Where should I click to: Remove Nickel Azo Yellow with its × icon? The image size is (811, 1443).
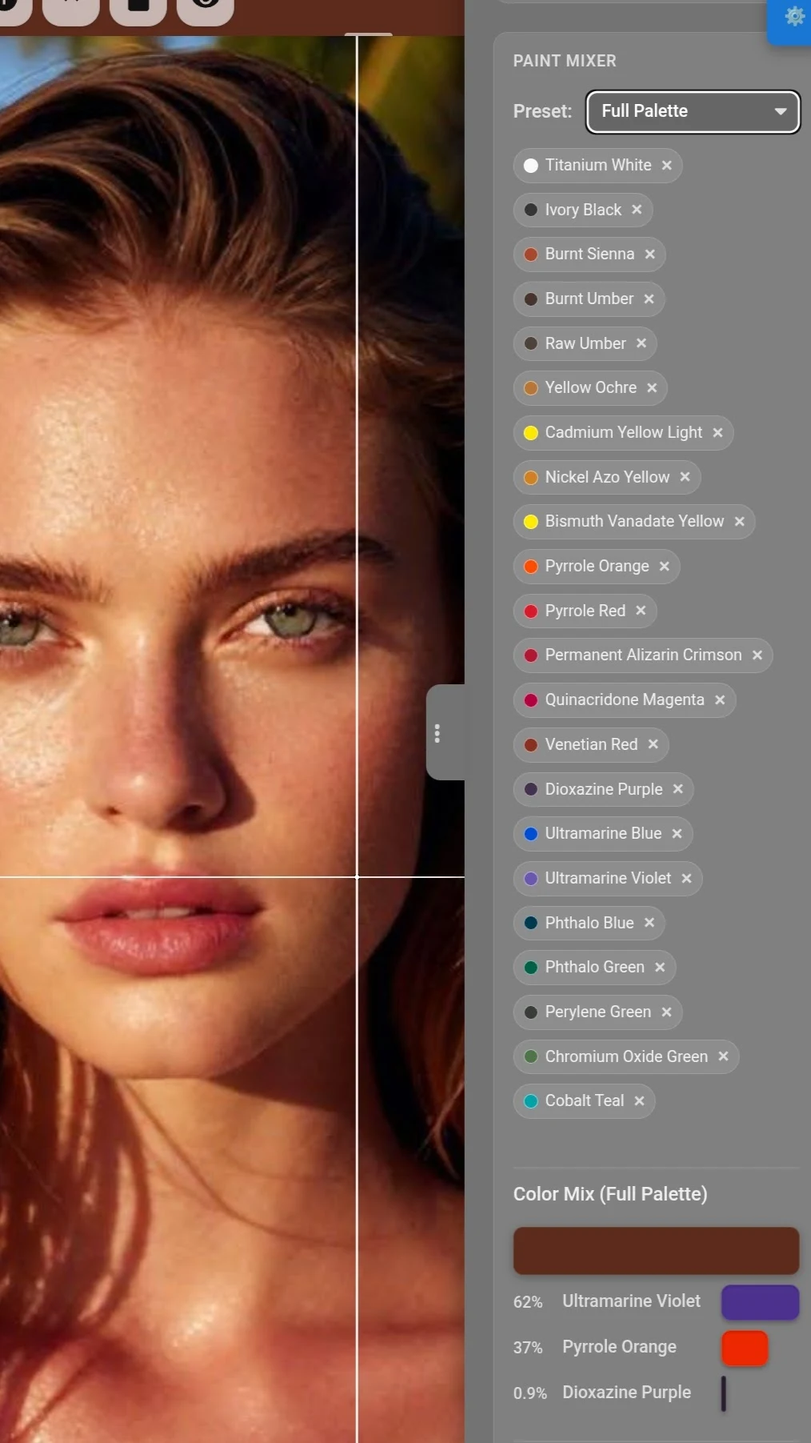pyautogui.click(x=685, y=477)
